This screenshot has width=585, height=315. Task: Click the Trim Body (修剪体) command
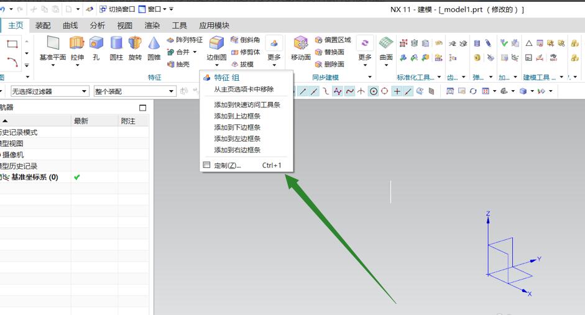pos(245,52)
